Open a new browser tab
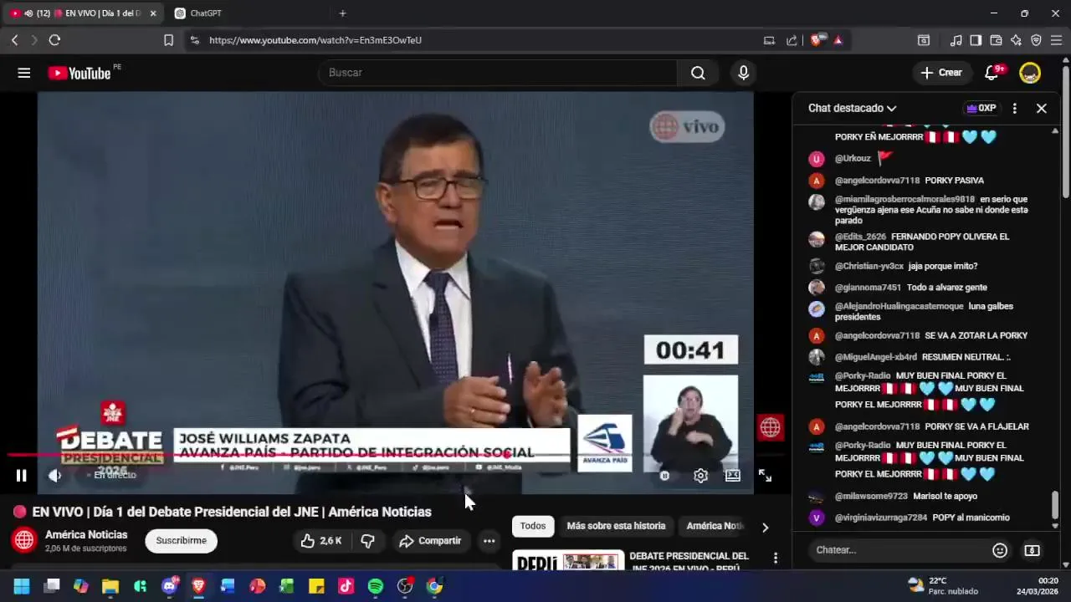 [x=342, y=13]
